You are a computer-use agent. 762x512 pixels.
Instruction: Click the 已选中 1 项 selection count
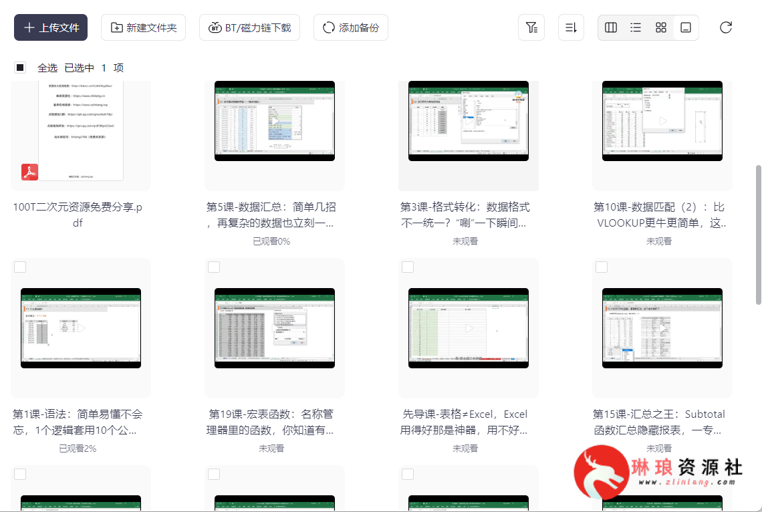[94, 68]
